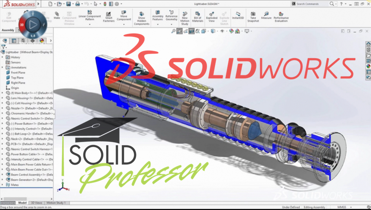Expand the SOLIDWORKS menu arrow
371x210 pixels.
[x=38, y=4]
